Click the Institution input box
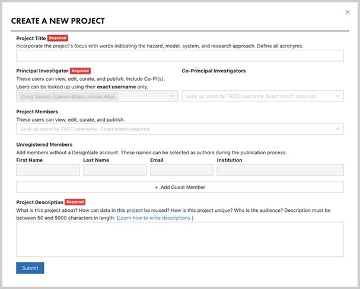Screen dimensions: 360x289 point(280,170)
